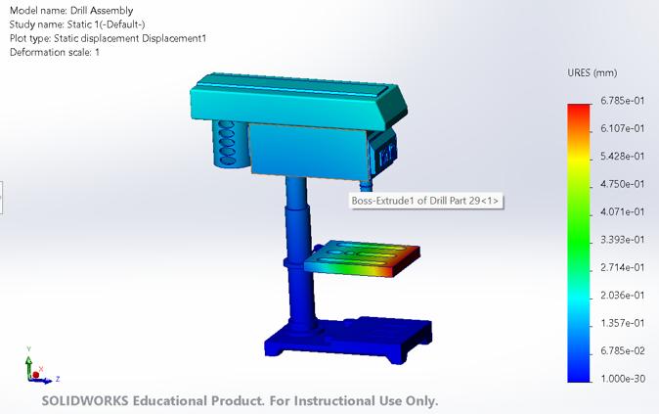Screen dimensions: 659x414
Task: Click the orientation triad axes icon
Action: click(x=41, y=366)
